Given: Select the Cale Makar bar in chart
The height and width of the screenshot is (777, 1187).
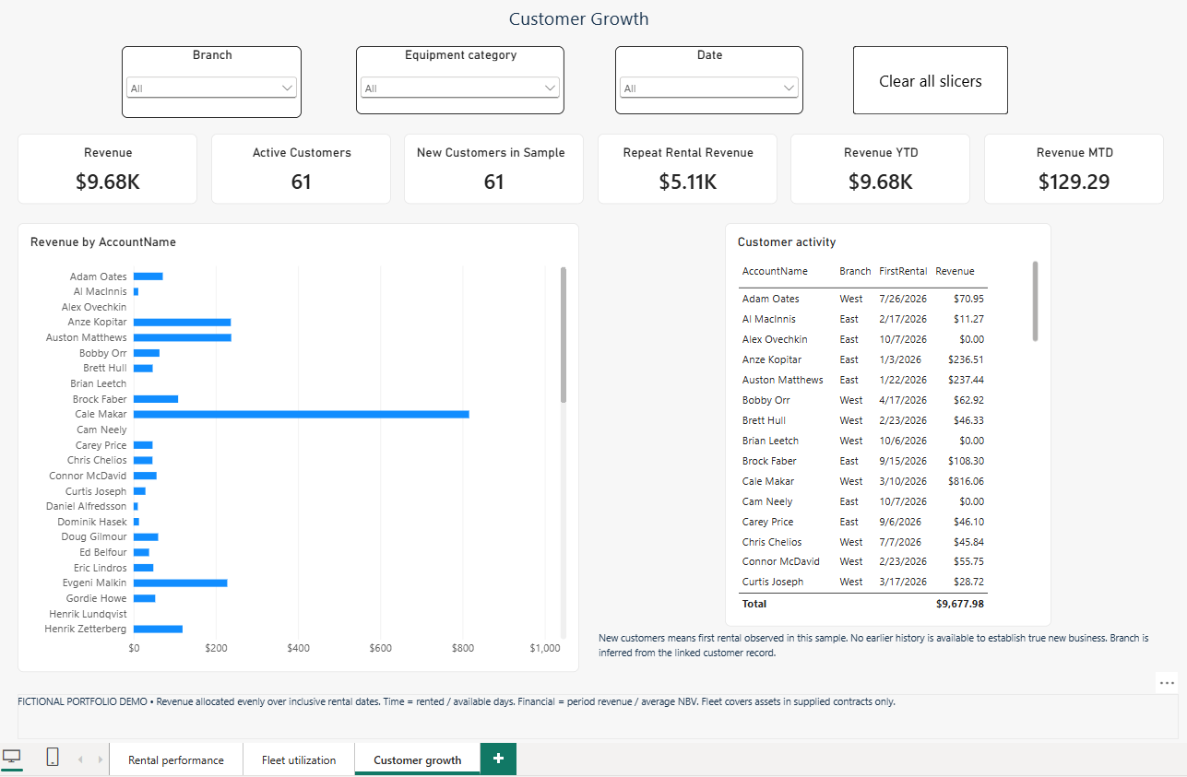Looking at the screenshot, I should click(301, 414).
